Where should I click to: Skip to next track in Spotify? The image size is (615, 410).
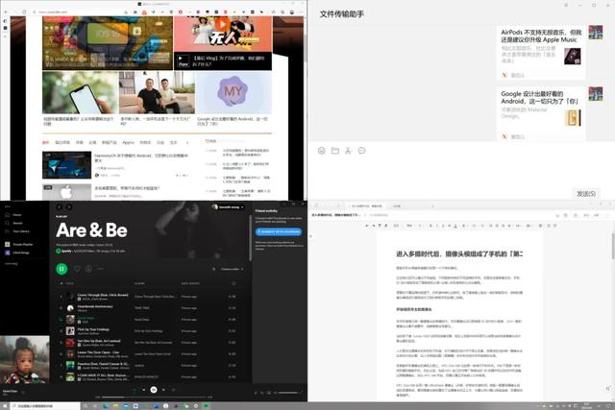click(163, 390)
